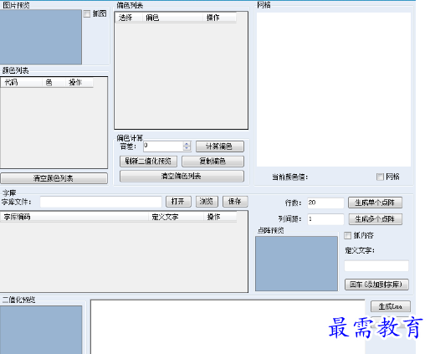Image resolution: width=430 pixels, height=354 pixels.
Task: Click 选择 column header in 偏色列表
Action: [x=129, y=18]
